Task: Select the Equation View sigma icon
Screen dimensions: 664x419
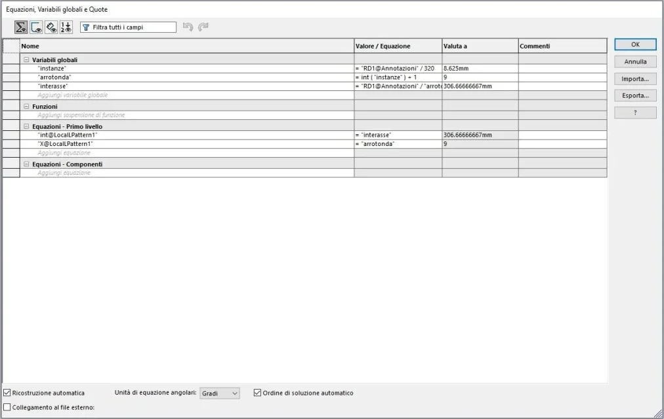Action: (x=21, y=27)
